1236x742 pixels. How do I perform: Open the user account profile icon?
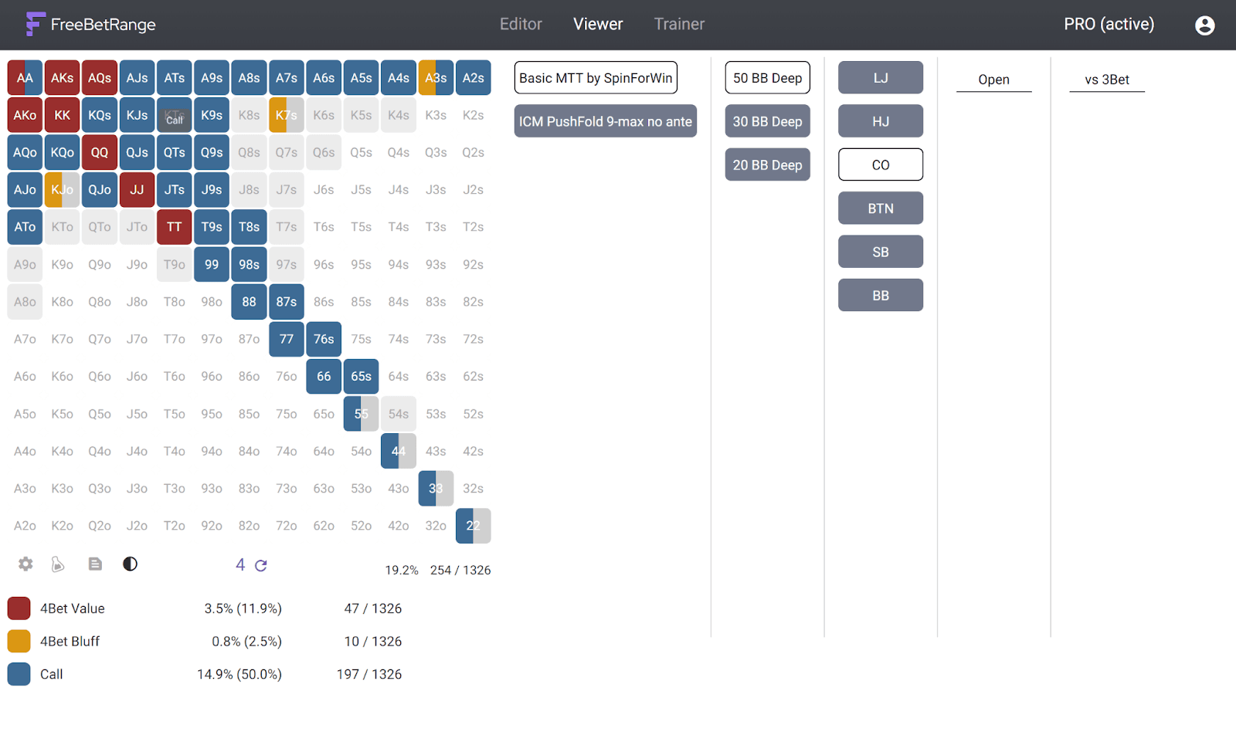pos(1204,25)
